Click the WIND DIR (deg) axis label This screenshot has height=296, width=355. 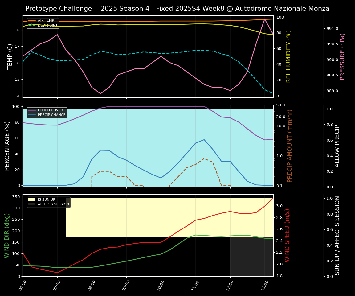point(7,235)
